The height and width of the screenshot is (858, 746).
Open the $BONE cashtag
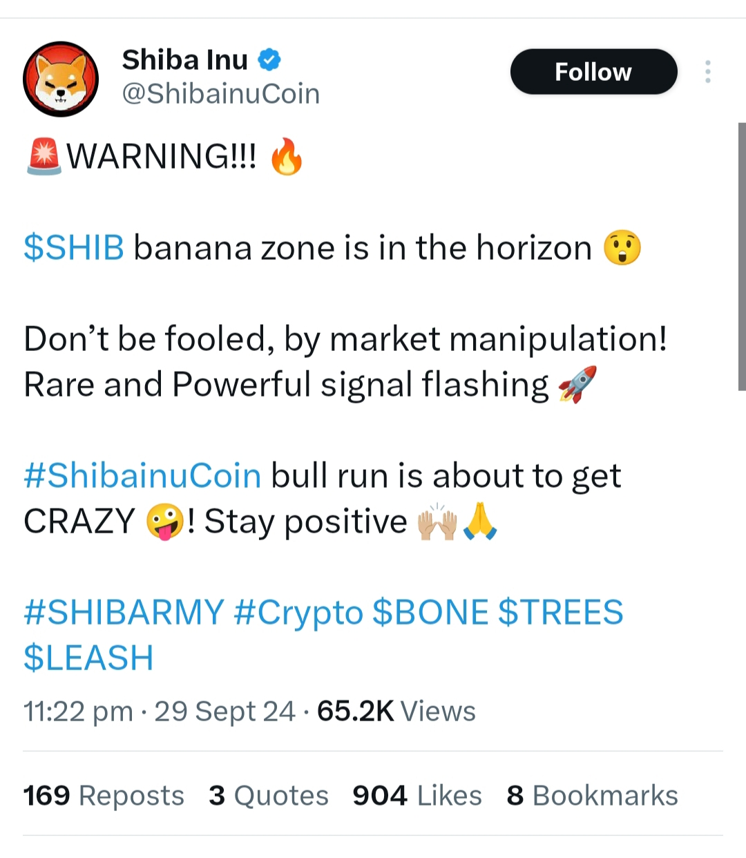[430, 613]
